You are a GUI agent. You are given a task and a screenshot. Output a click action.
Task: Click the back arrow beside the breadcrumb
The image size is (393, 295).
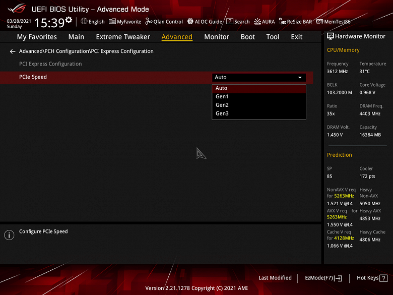[12, 51]
